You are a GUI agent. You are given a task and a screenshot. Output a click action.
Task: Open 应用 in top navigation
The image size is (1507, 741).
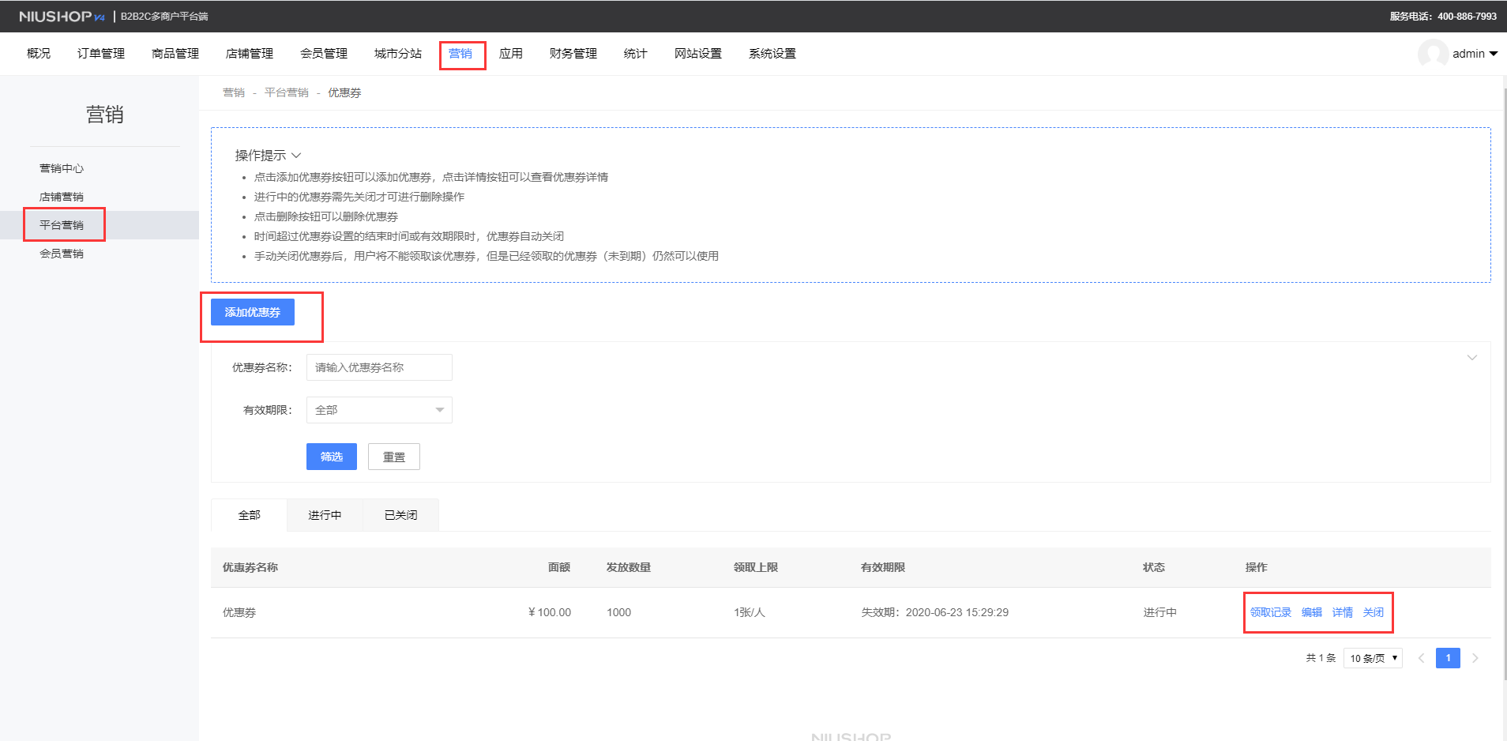[x=511, y=54]
